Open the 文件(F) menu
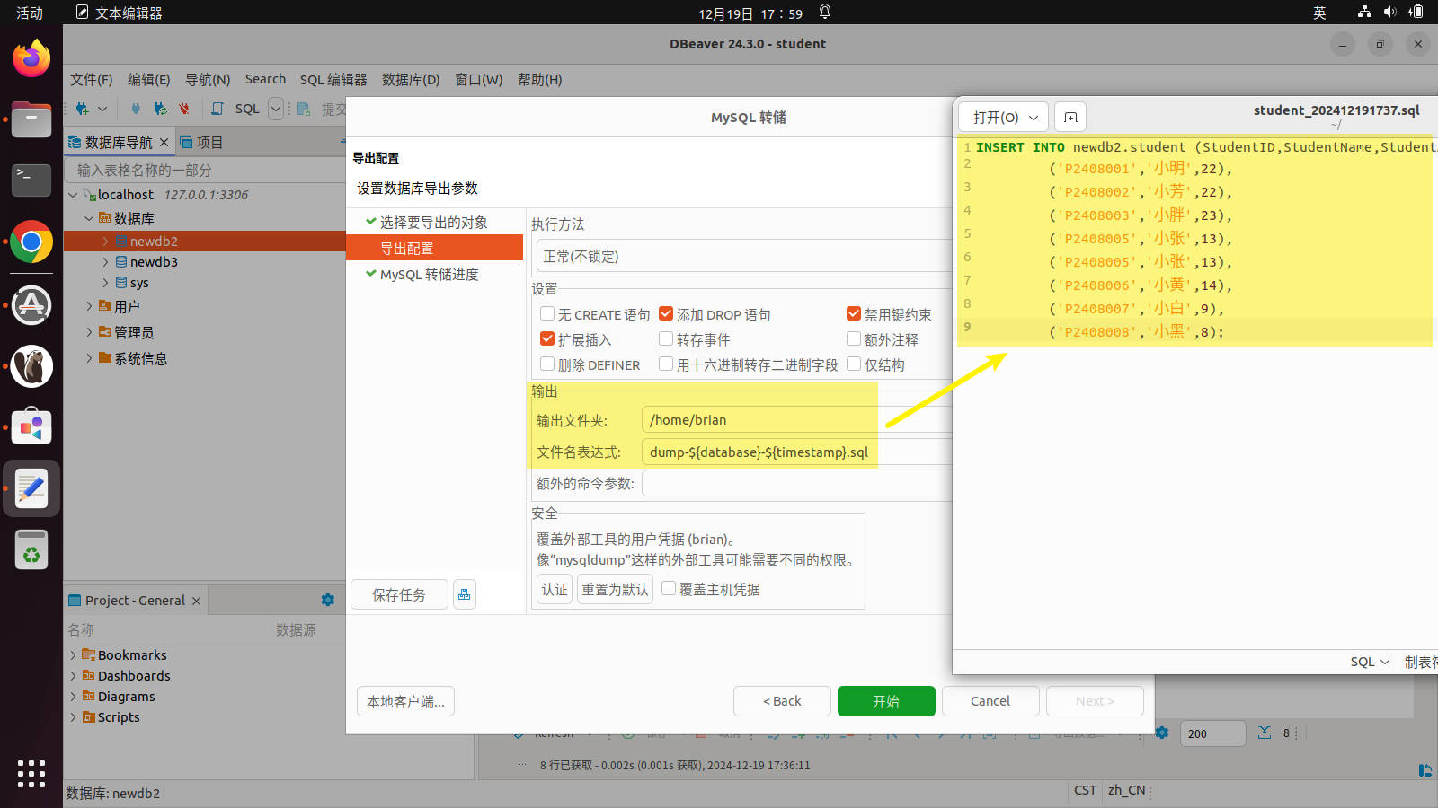Image resolution: width=1438 pixels, height=808 pixels. point(92,79)
